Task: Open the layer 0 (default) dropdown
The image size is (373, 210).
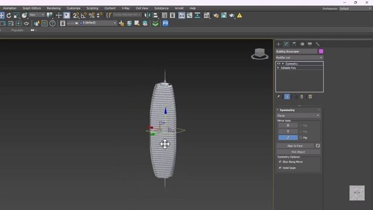Action: coord(98,23)
